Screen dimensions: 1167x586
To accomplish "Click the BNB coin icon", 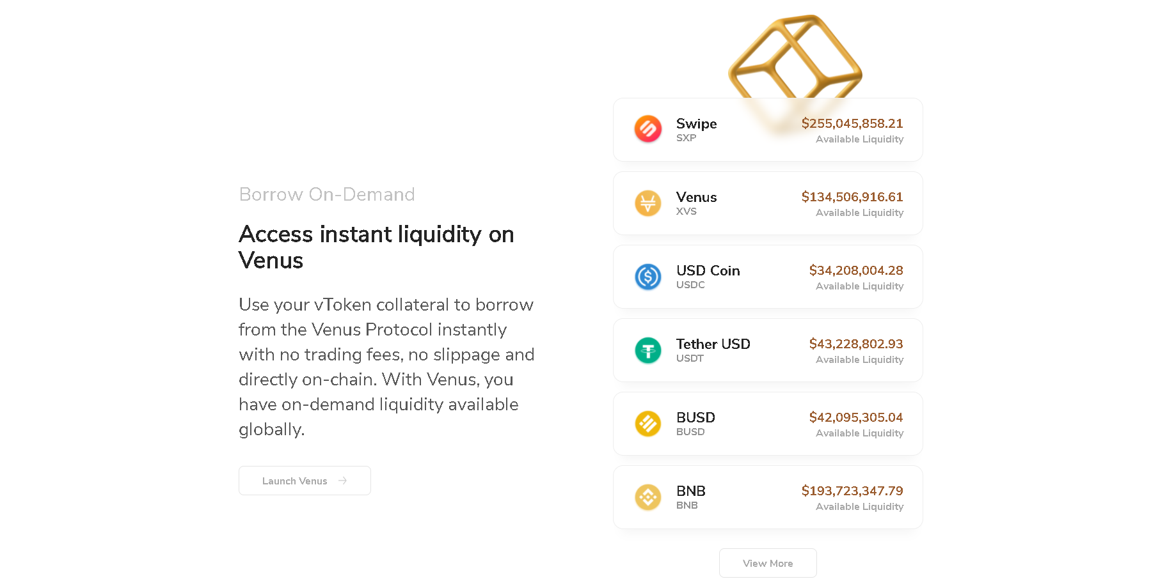I will (x=648, y=497).
